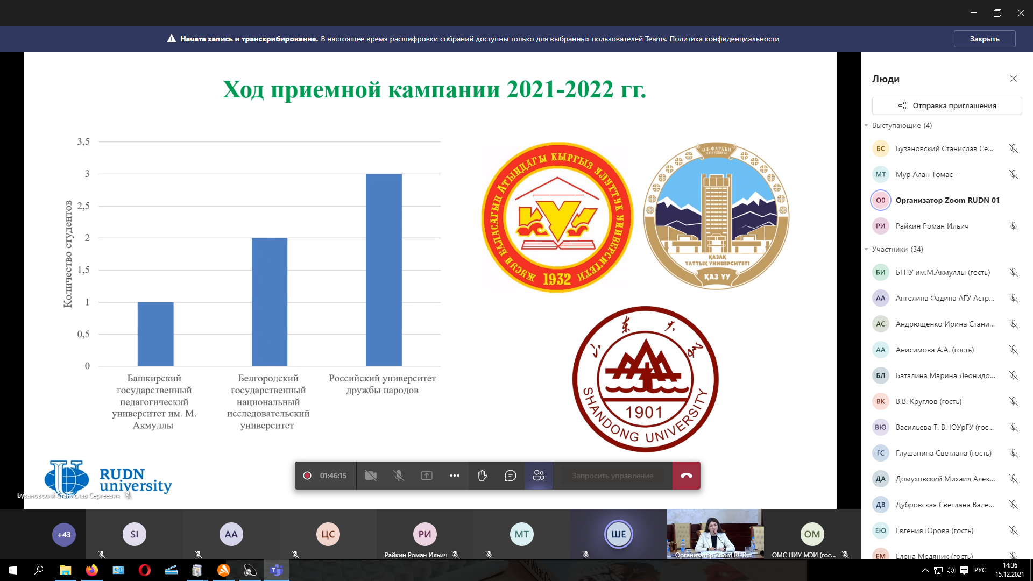The height and width of the screenshot is (581, 1033).
Task: Toggle the camera on
Action: coord(371,476)
